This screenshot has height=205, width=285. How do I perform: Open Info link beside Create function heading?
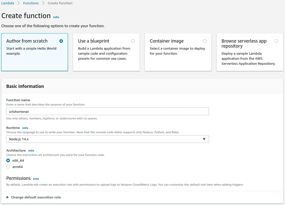[x=56, y=17]
